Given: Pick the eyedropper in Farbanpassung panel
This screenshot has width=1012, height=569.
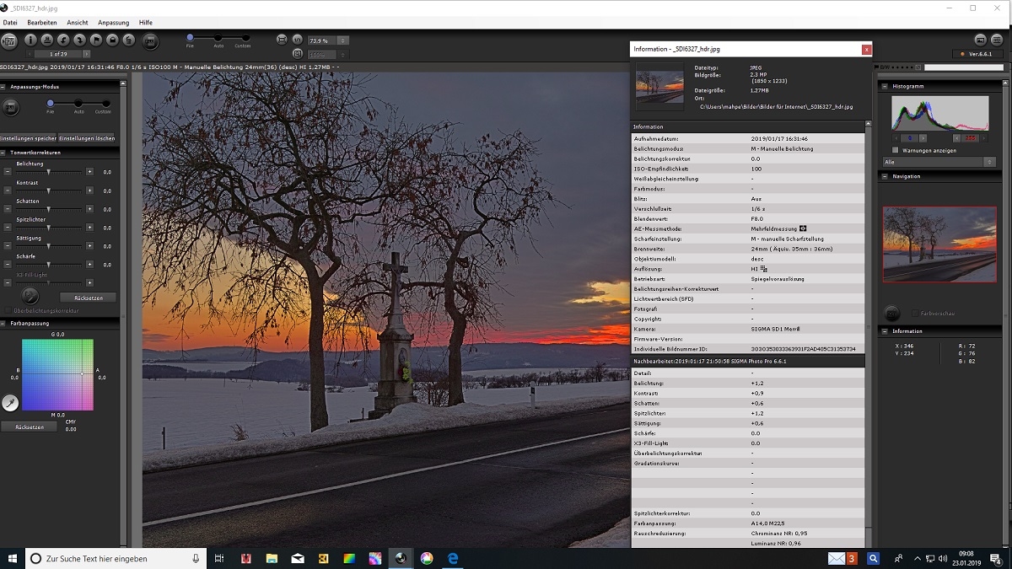Looking at the screenshot, I should [x=10, y=403].
